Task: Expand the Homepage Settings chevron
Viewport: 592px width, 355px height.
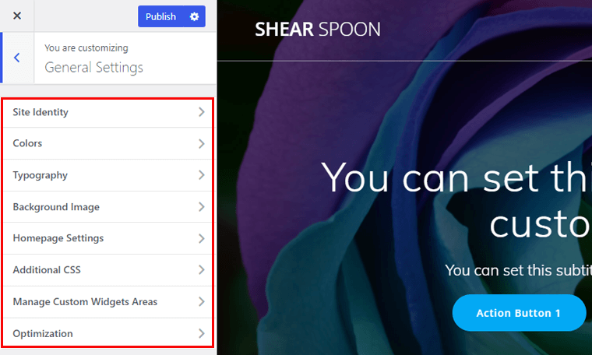Action: click(x=202, y=238)
